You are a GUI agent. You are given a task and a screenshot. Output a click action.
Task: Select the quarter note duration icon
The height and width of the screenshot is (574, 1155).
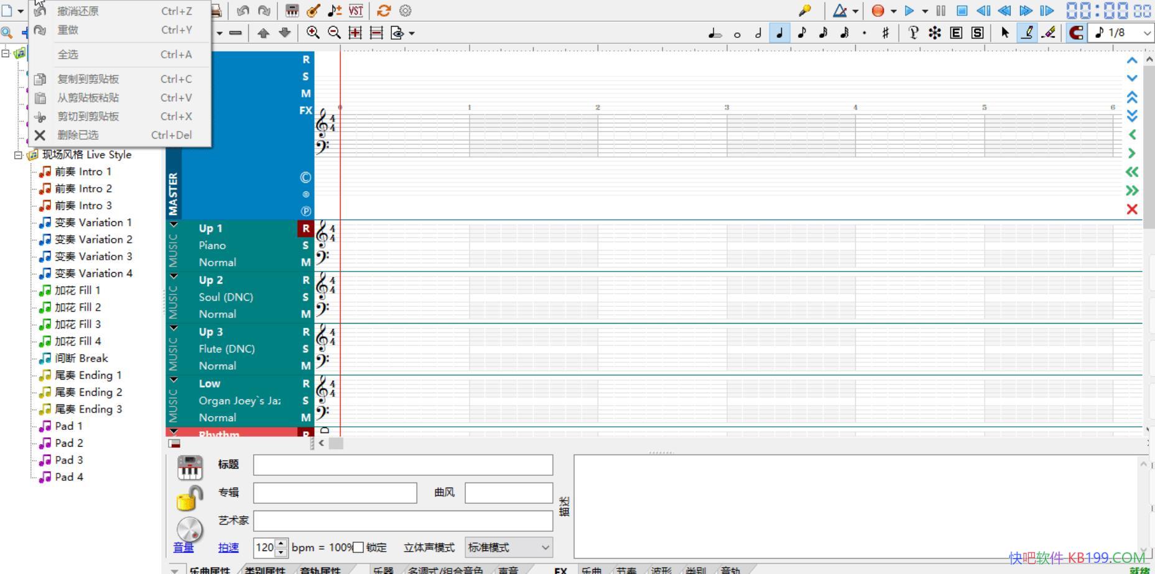(x=780, y=33)
